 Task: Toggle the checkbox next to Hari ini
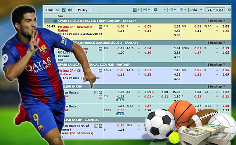point(64,10)
